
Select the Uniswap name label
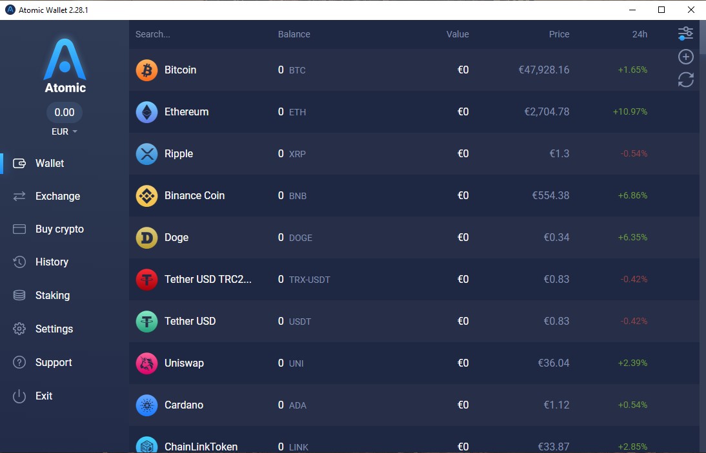[184, 363]
